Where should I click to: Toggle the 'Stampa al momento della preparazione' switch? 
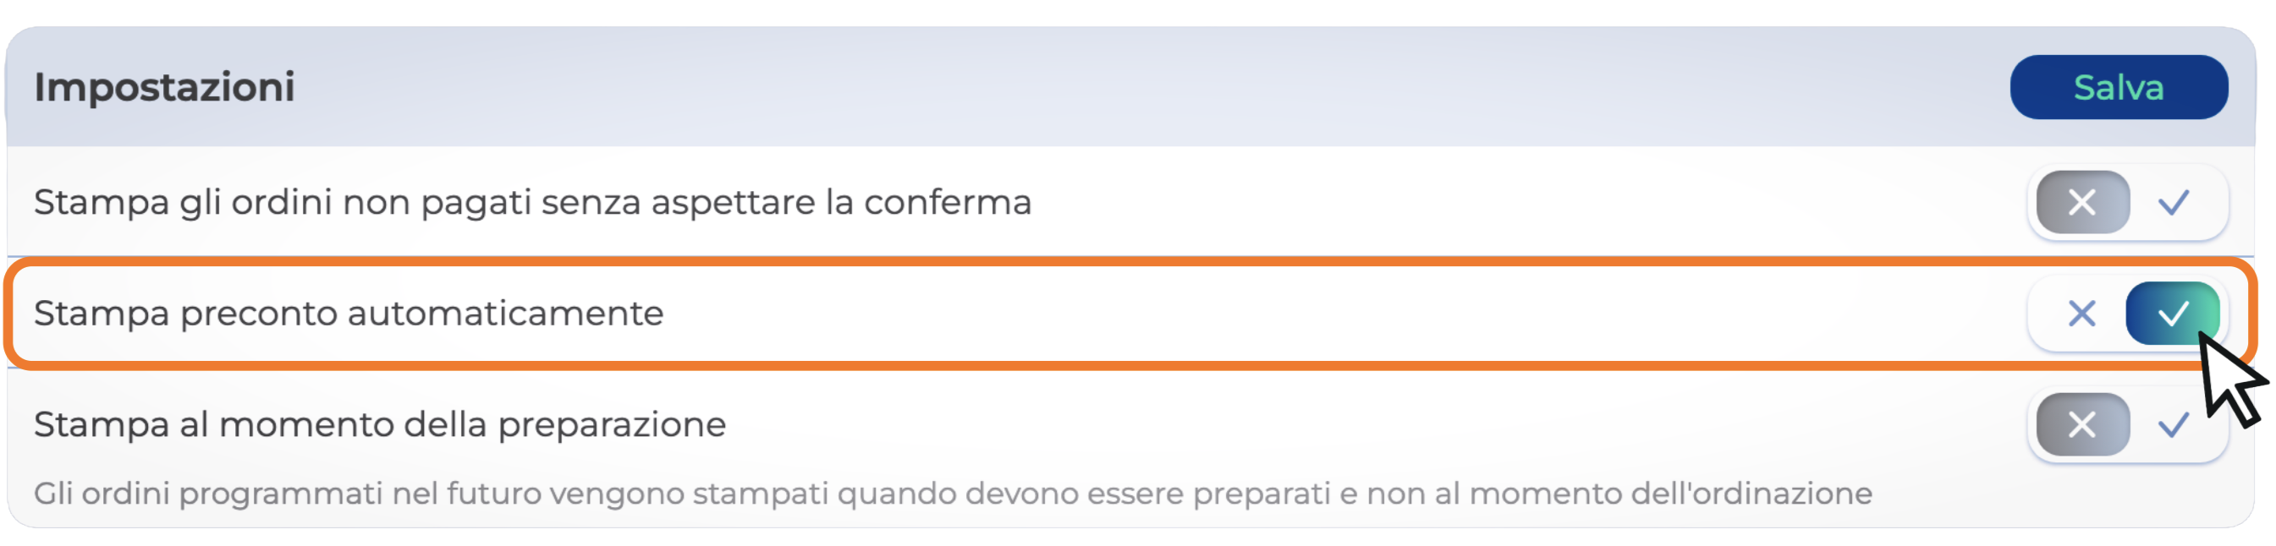tap(2127, 425)
